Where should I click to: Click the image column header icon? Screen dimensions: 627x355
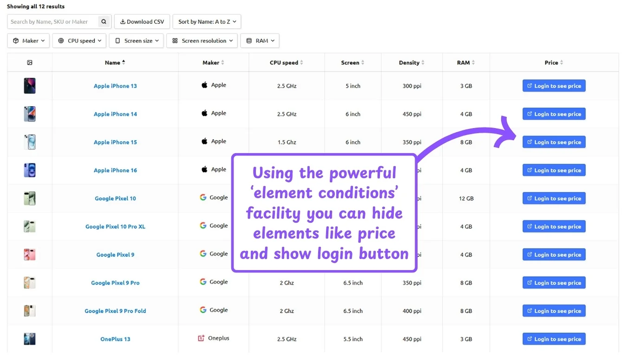click(30, 63)
